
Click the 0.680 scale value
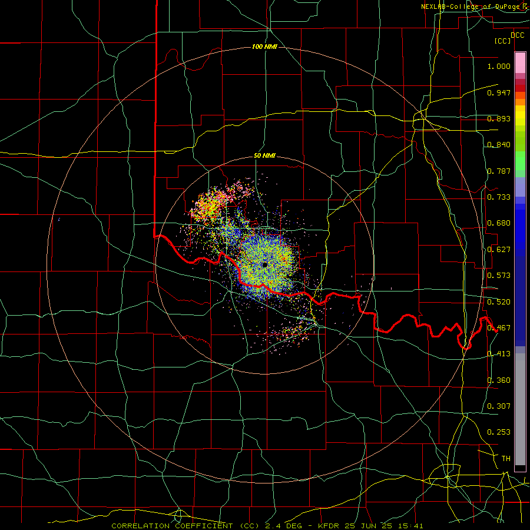499,223
